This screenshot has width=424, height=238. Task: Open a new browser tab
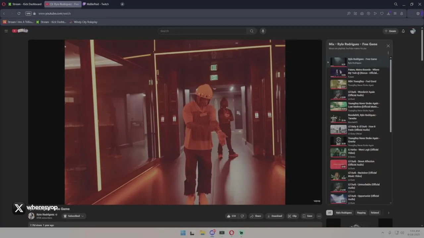(x=122, y=4)
